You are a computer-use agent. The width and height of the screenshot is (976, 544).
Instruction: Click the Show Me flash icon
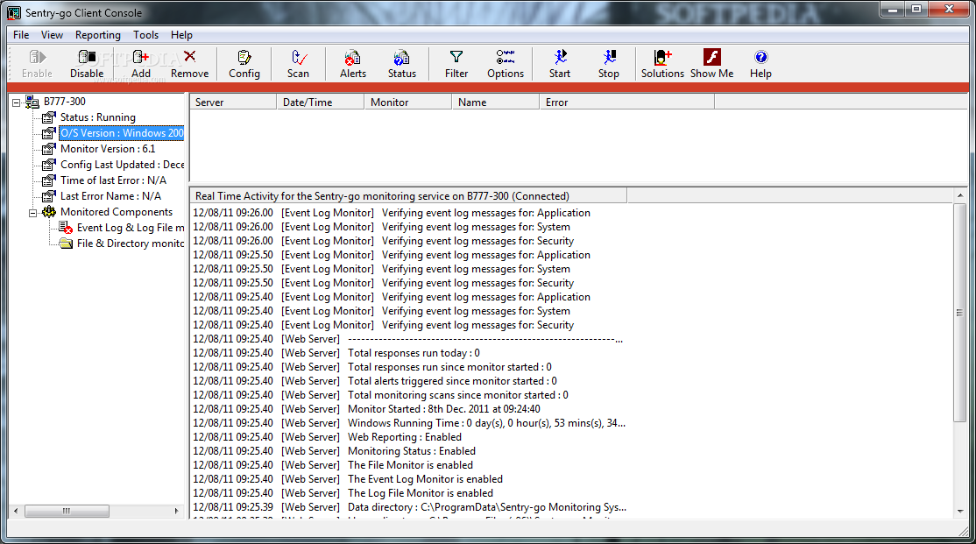click(x=711, y=57)
